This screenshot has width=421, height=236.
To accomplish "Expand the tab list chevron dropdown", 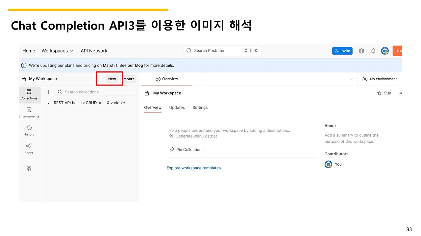I will tap(351, 79).
